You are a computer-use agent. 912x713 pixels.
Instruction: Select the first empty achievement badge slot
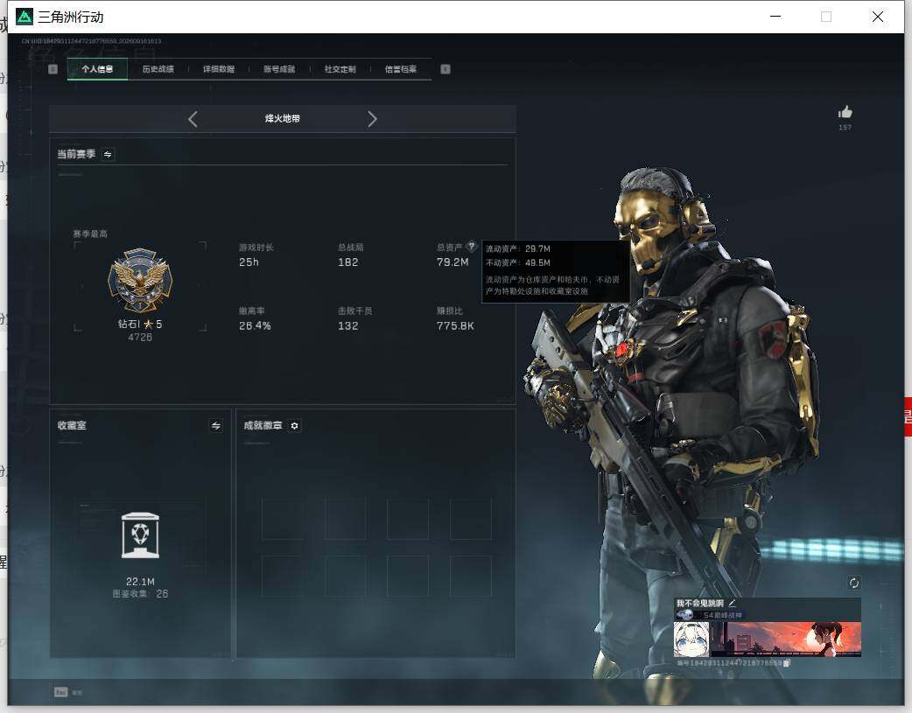click(283, 519)
